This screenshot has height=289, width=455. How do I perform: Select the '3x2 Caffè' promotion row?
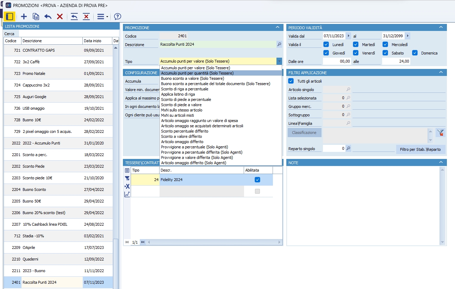point(58,62)
